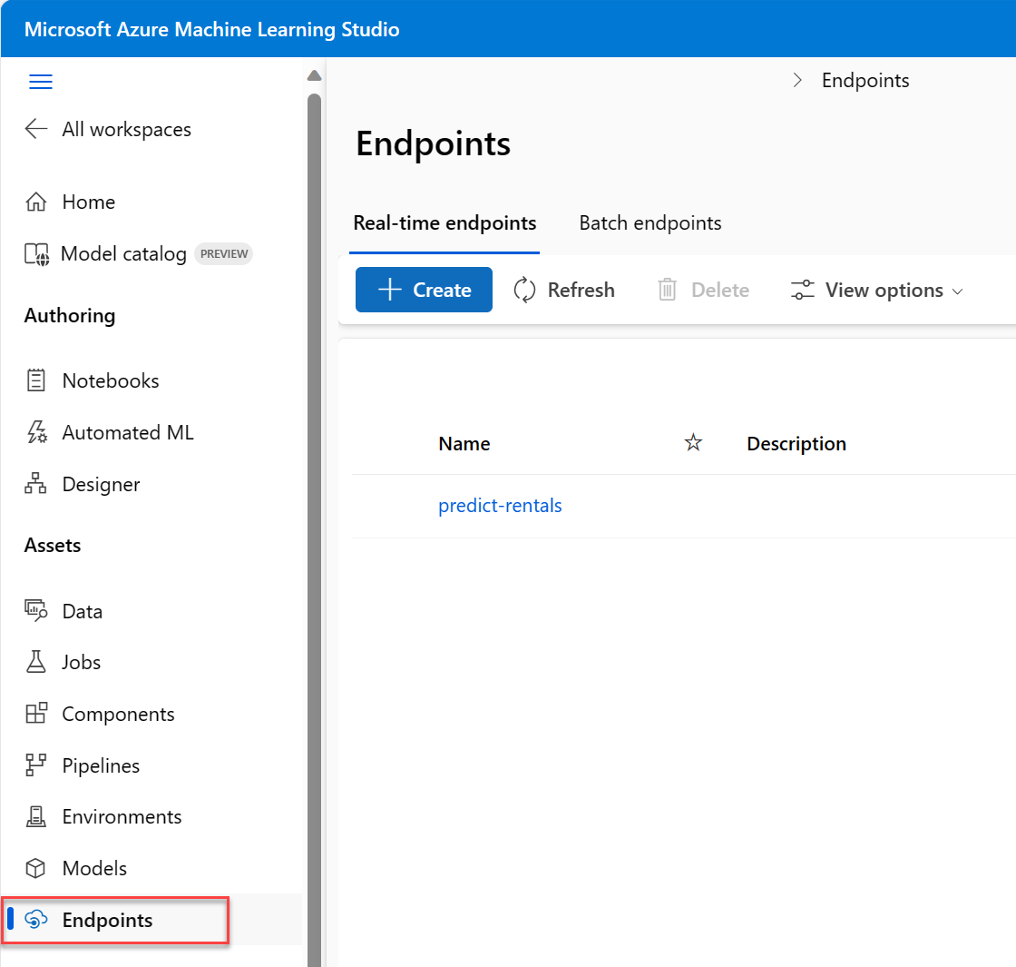1016x967 pixels.
Task: Click the back arrow to All workspaces
Action: click(36, 129)
